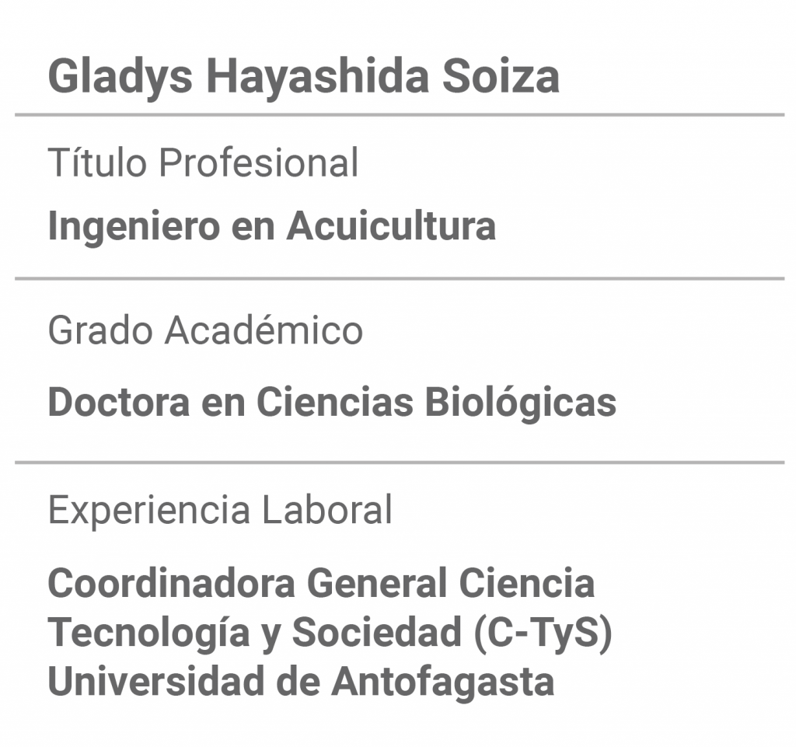Click the surname Soiza in heading
This screenshot has width=796, height=747.
point(501,76)
